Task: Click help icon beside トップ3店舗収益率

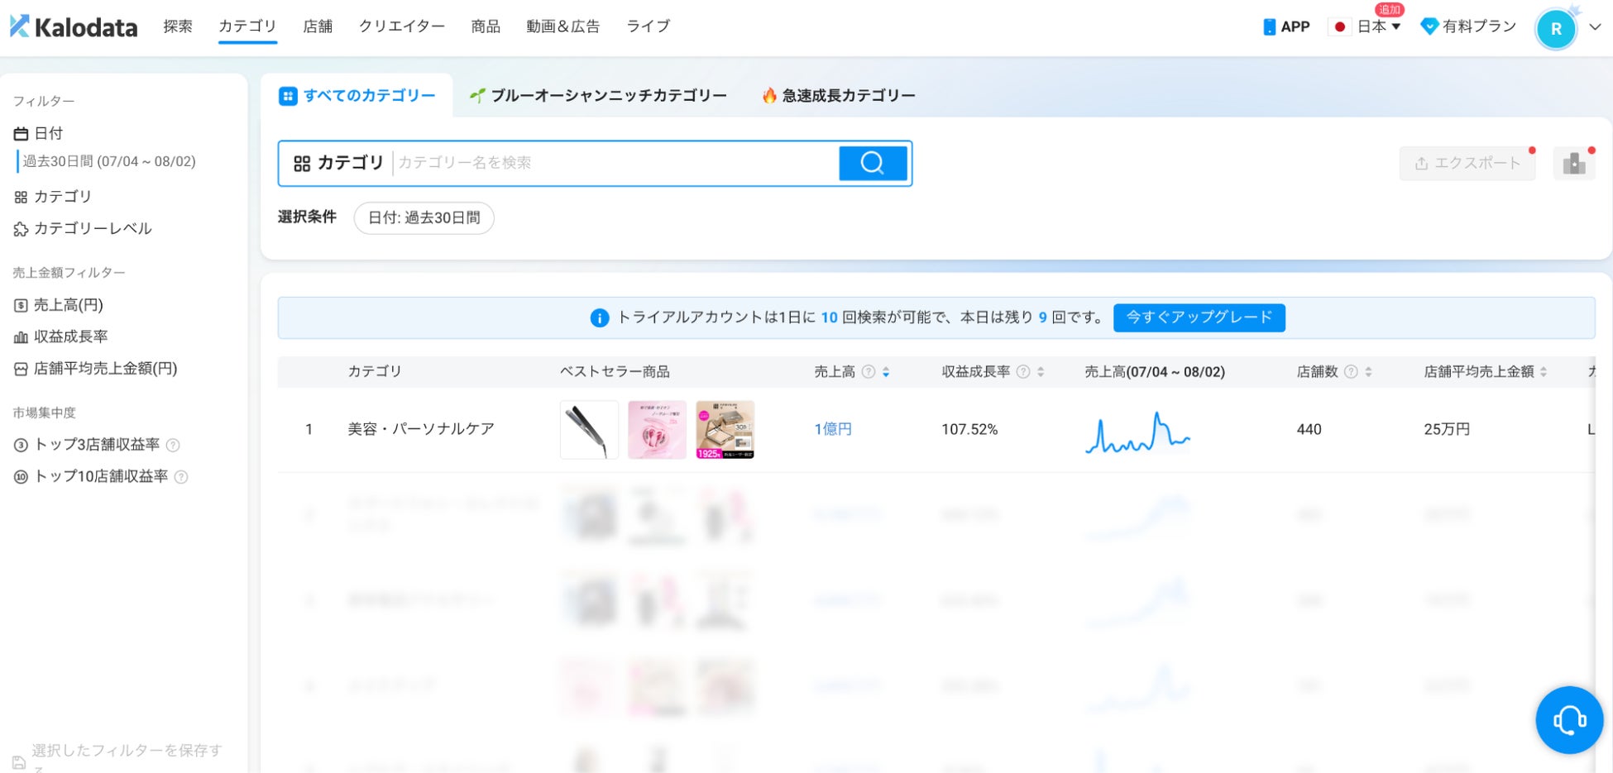Action: [x=173, y=445]
